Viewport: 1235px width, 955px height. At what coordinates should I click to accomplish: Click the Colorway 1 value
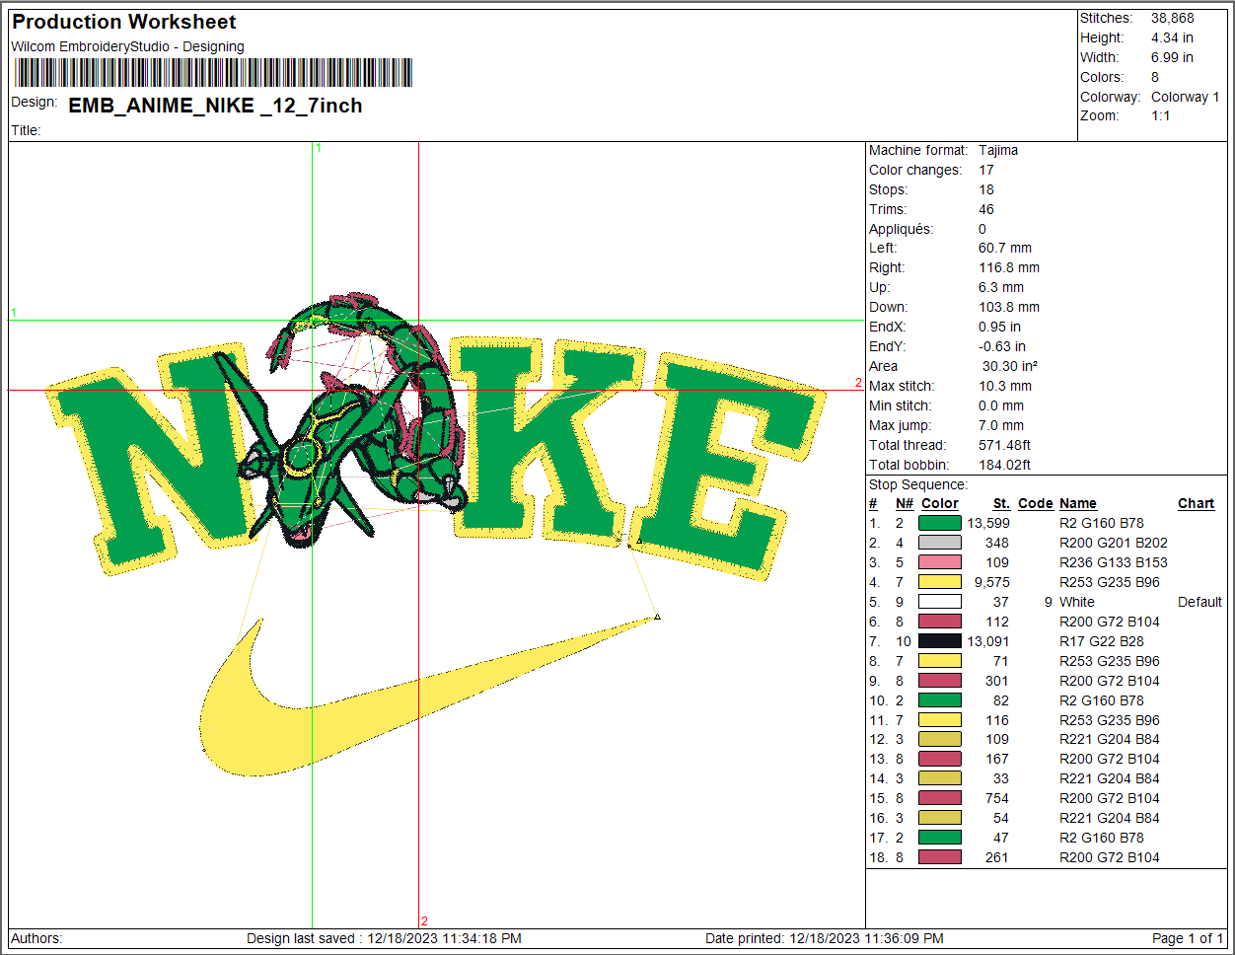1185,97
